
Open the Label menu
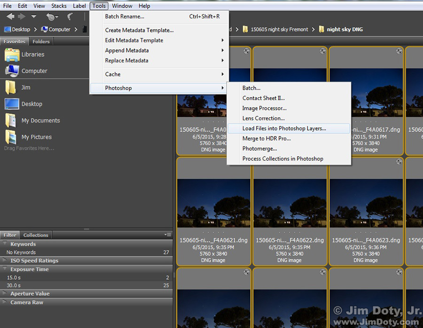tap(79, 6)
